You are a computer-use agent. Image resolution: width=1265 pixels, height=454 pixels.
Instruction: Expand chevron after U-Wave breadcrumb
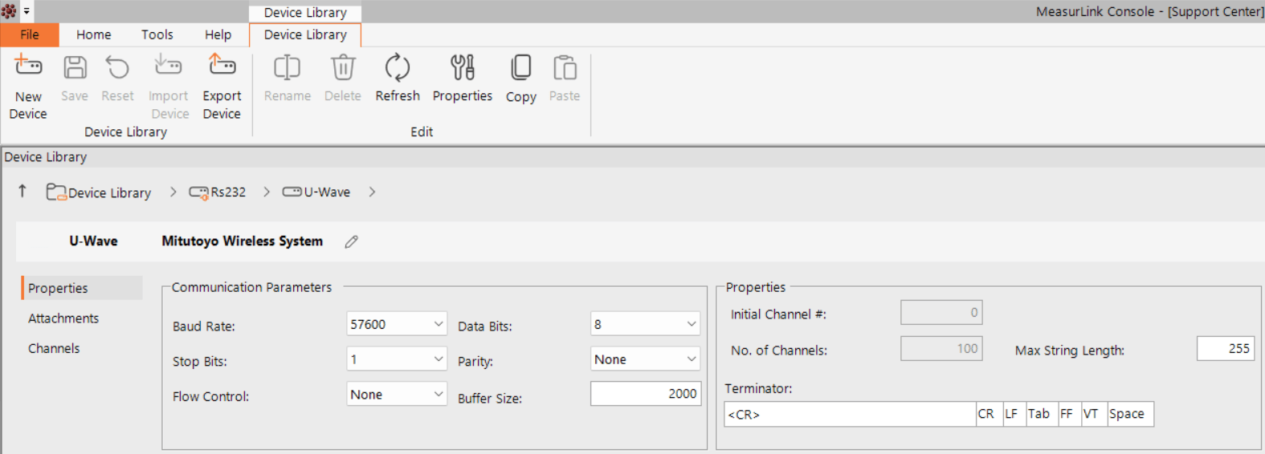pos(372,193)
